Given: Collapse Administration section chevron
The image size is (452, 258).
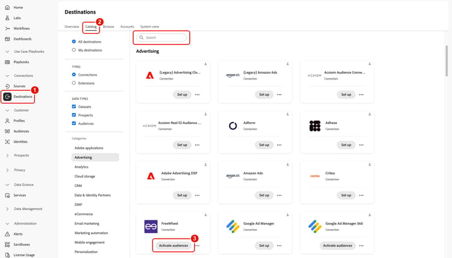Looking at the screenshot, I should click(7, 224).
